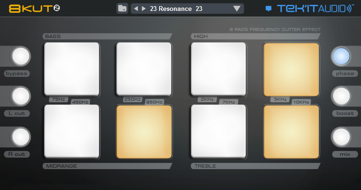Click the BASS section header

(x=107, y=37)
